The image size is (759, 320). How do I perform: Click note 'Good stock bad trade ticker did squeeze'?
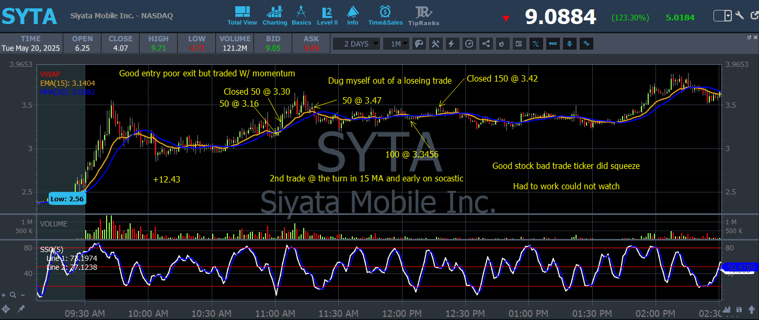tap(566, 166)
